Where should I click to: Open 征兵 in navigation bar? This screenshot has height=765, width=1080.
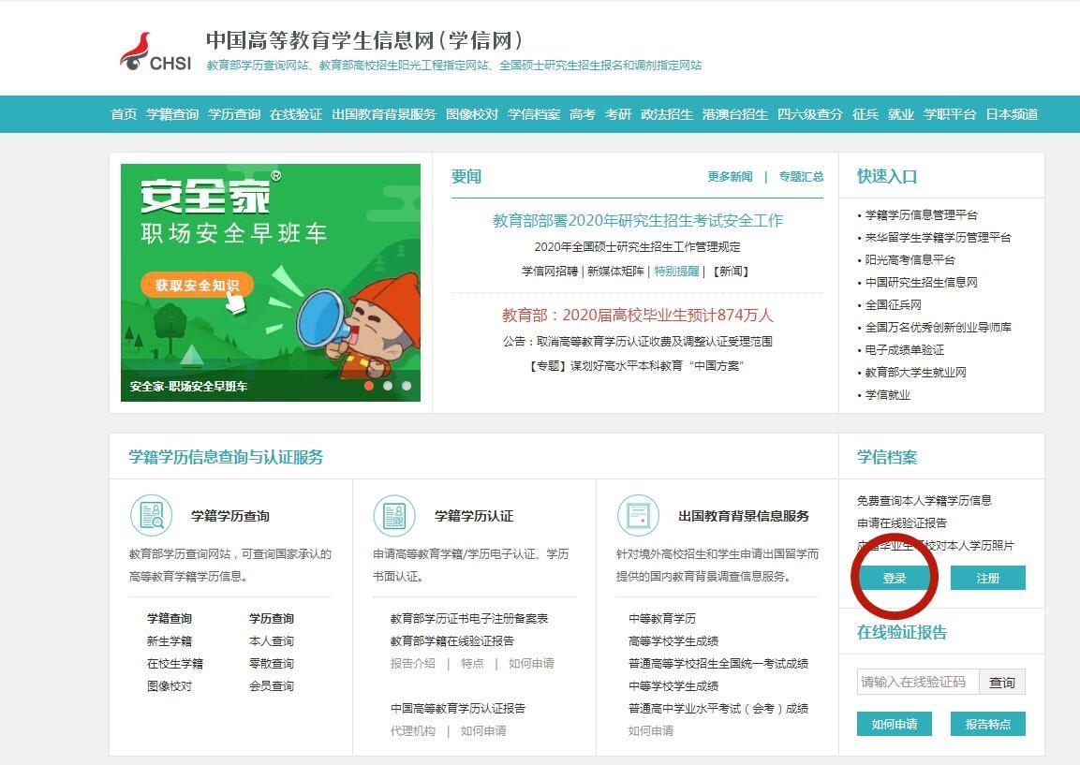click(865, 114)
